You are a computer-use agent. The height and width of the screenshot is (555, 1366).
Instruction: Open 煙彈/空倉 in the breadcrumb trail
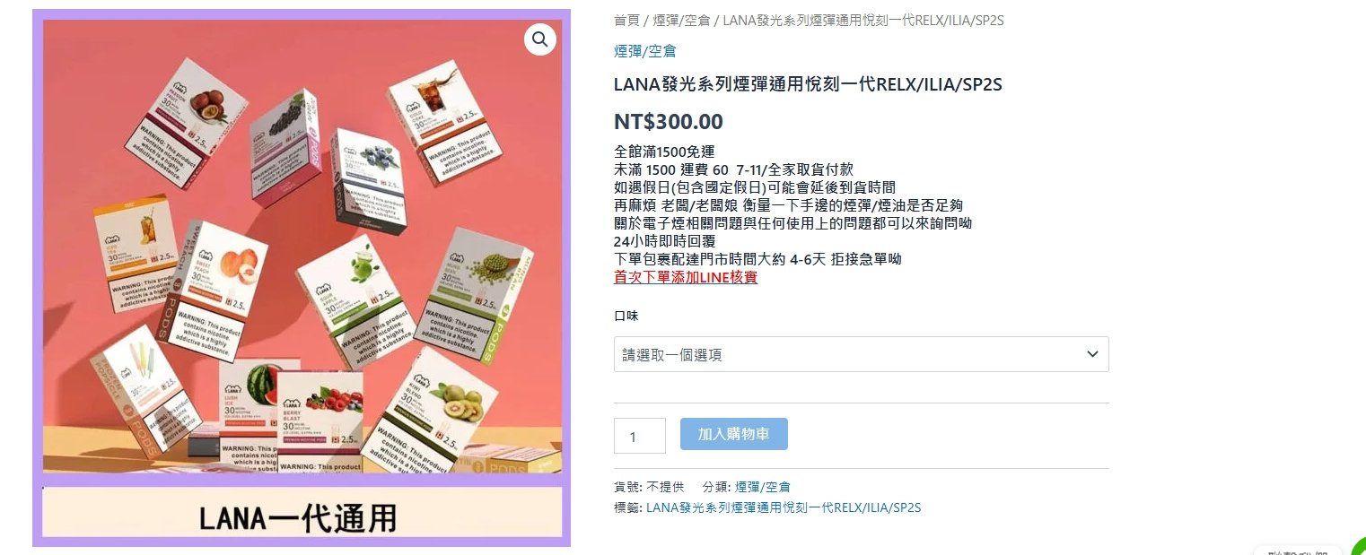pos(681,20)
